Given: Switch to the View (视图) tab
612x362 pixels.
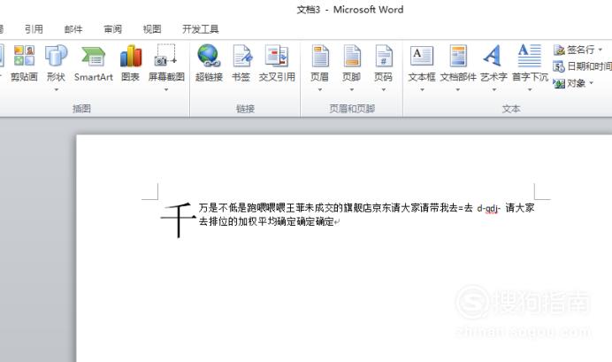Looking at the screenshot, I should coord(152,29).
